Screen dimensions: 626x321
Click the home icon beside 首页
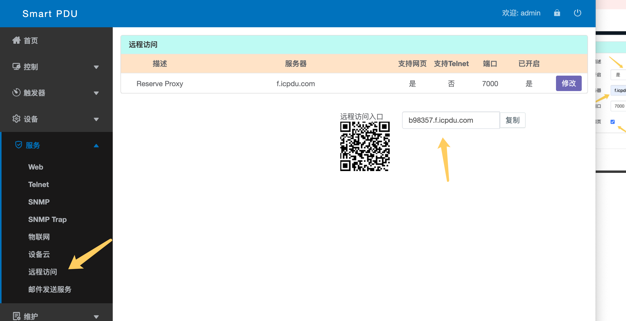[x=16, y=40]
